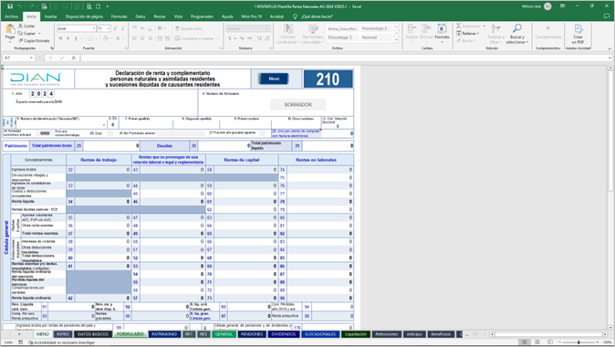Screen dimensions: 615x347
Task: Open the Name Box dropdown
Action: pos(31,58)
